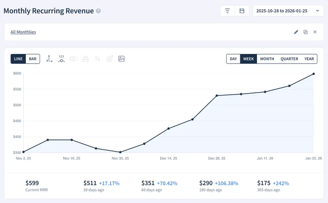
Task: Click the $599 Current MRR value
Action: 32,183
